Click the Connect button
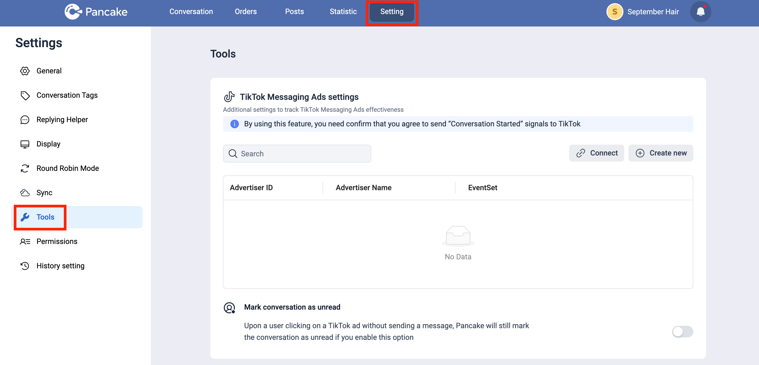This screenshot has width=759, height=365. pyautogui.click(x=596, y=153)
